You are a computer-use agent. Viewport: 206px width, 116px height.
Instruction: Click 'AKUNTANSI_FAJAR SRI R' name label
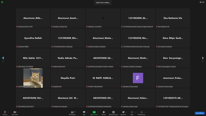pos(26,107)
